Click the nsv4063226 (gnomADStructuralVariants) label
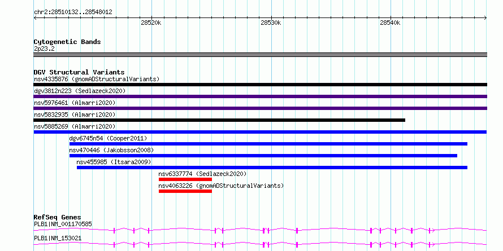 pos(221,186)
